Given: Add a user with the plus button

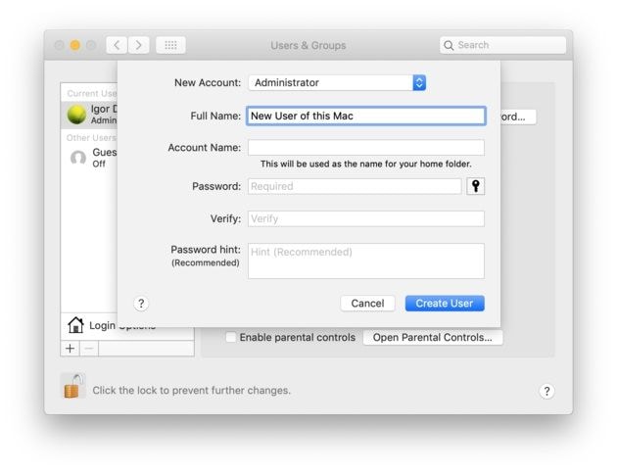Looking at the screenshot, I should (71, 349).
